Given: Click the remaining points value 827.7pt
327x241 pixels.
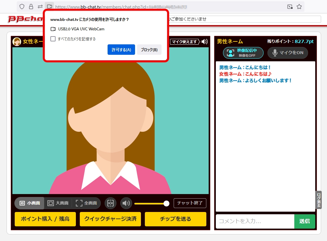Looking at the screenshot, I should 304,41.
